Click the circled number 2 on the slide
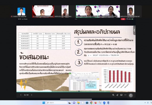This screenshot has height=105, width=152. point(79,52)
